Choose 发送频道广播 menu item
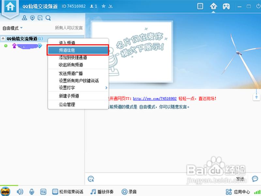The height and width of the screenshot is (196, 261). coord(78,73)
